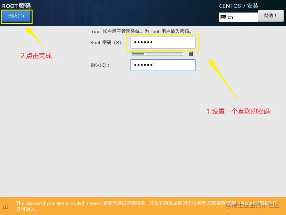The height and width of the screenshot is (215, 286).
Task: Click the password strength bar
Action: pos(157,54)
